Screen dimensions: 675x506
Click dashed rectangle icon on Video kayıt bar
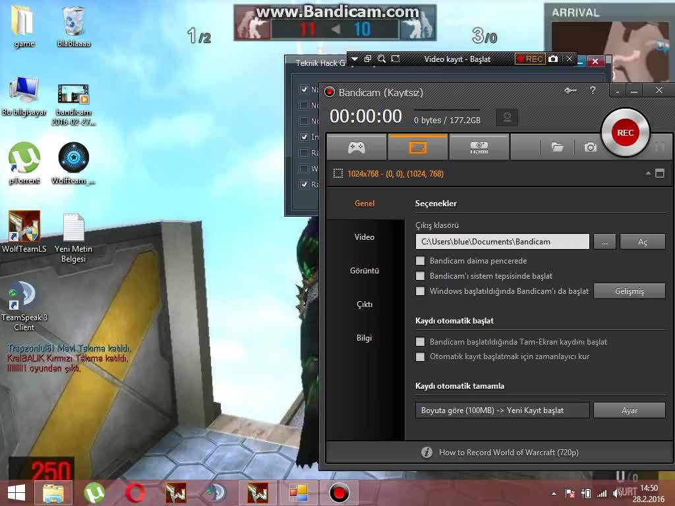(x=396, y=59)
